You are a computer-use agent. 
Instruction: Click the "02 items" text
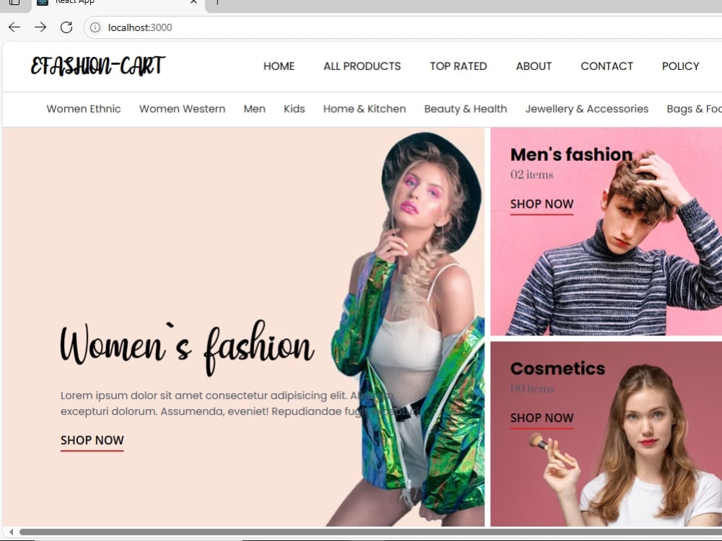(x=532, y=175)
